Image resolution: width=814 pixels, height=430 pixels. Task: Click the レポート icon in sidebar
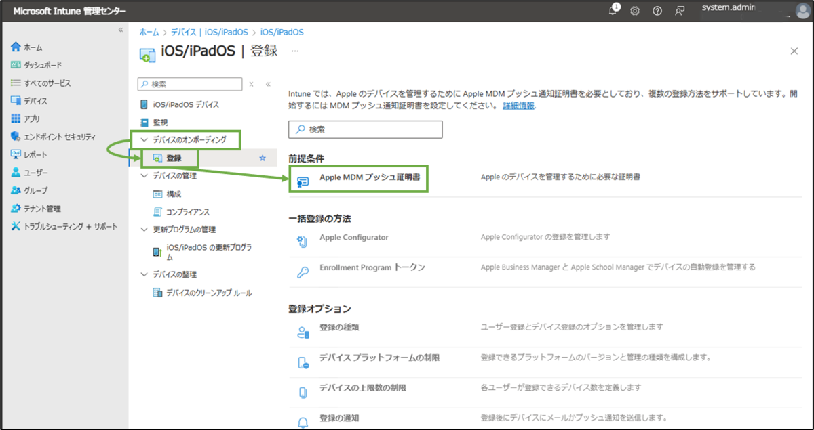point(16,154)
